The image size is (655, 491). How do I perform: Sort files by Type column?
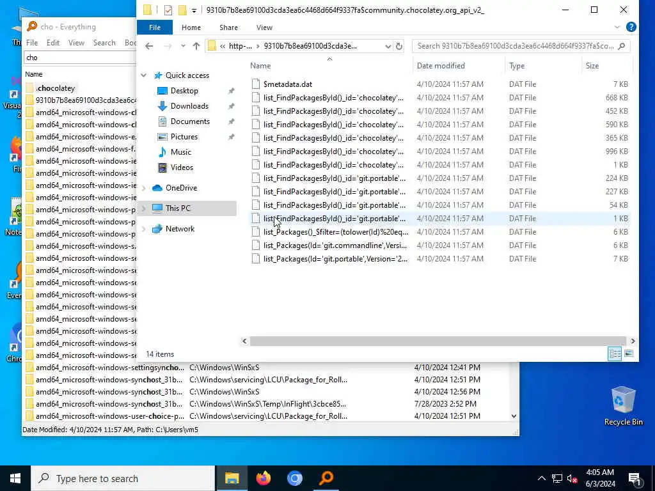tap(542, 66)
